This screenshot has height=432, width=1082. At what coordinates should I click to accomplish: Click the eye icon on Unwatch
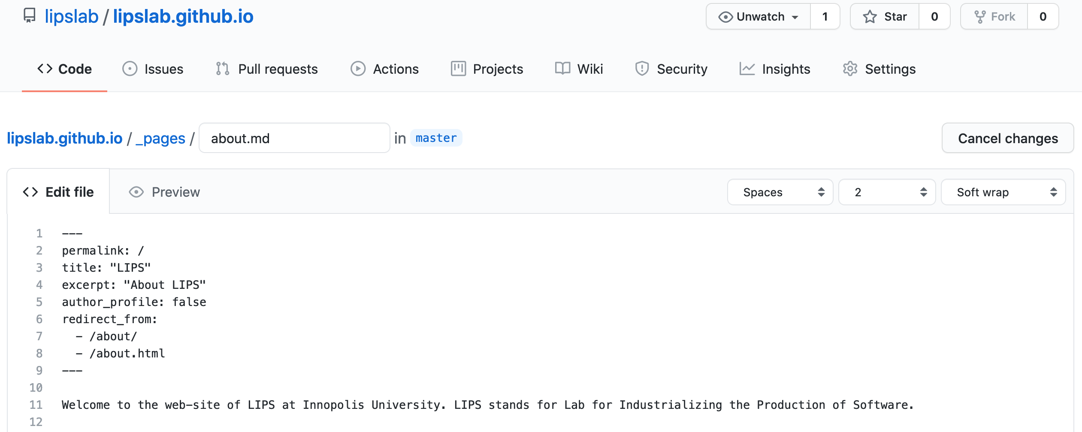pos(725,17)
